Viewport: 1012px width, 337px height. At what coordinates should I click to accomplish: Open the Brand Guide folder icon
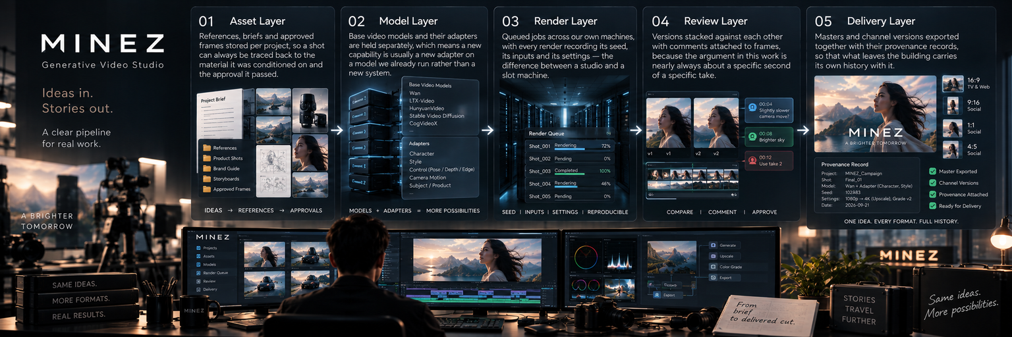coord(208,168)
